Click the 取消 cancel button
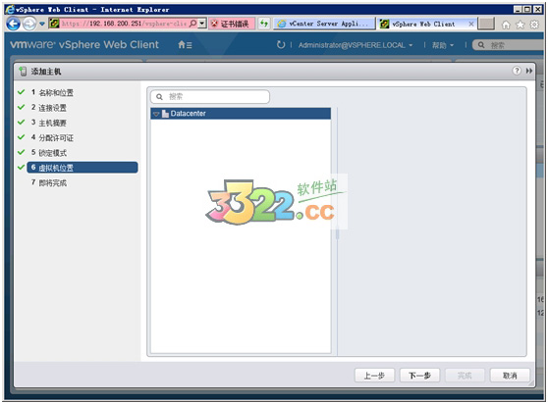 [x=510, y=376]
